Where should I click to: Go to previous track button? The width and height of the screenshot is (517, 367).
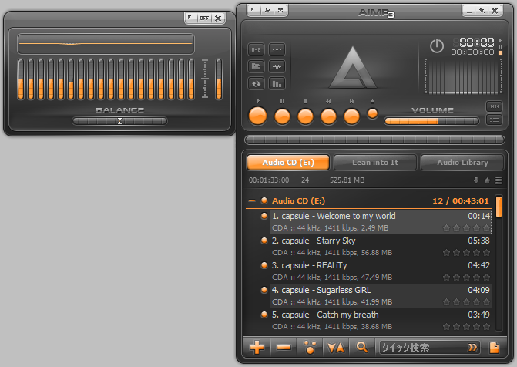328,116
